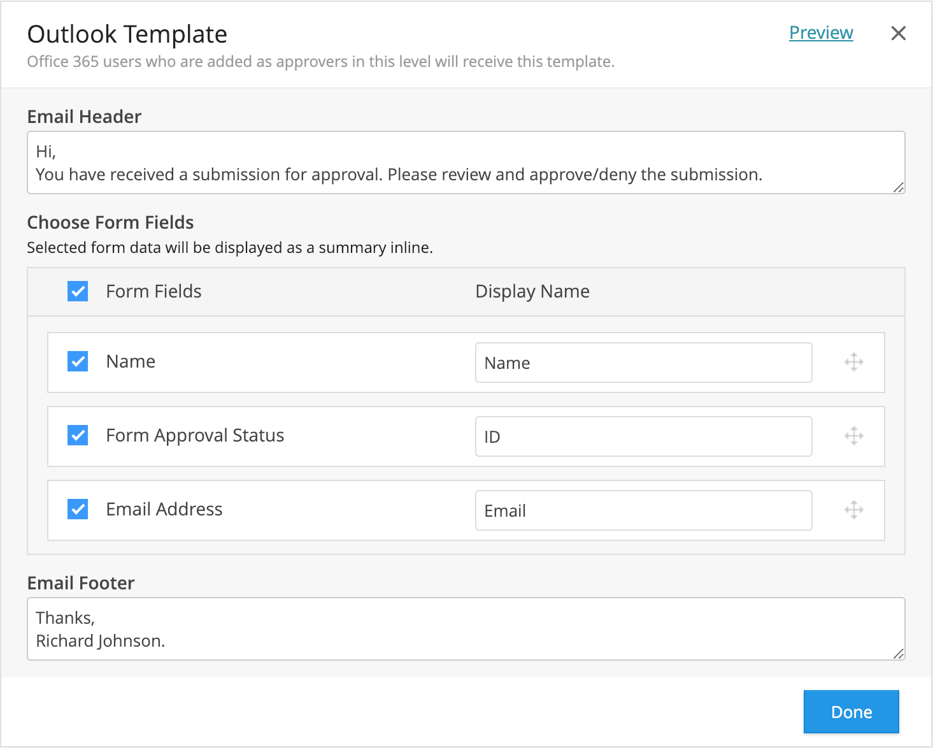Click the Outlook Template title
The width and height of the screenshot is (933, 748).
coord(127,34)
